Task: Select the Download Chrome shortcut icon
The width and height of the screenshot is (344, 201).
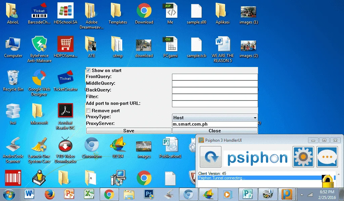Action: 144,13
